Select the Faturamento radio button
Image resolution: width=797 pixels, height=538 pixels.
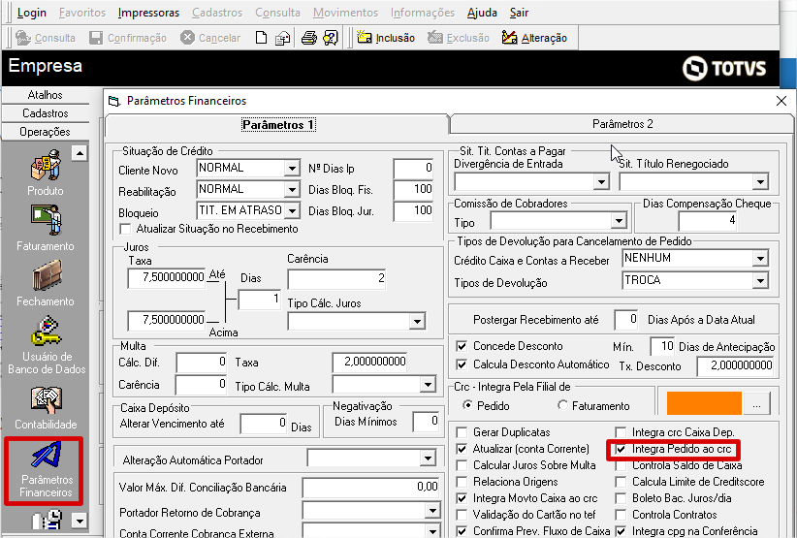coord(562,405)
